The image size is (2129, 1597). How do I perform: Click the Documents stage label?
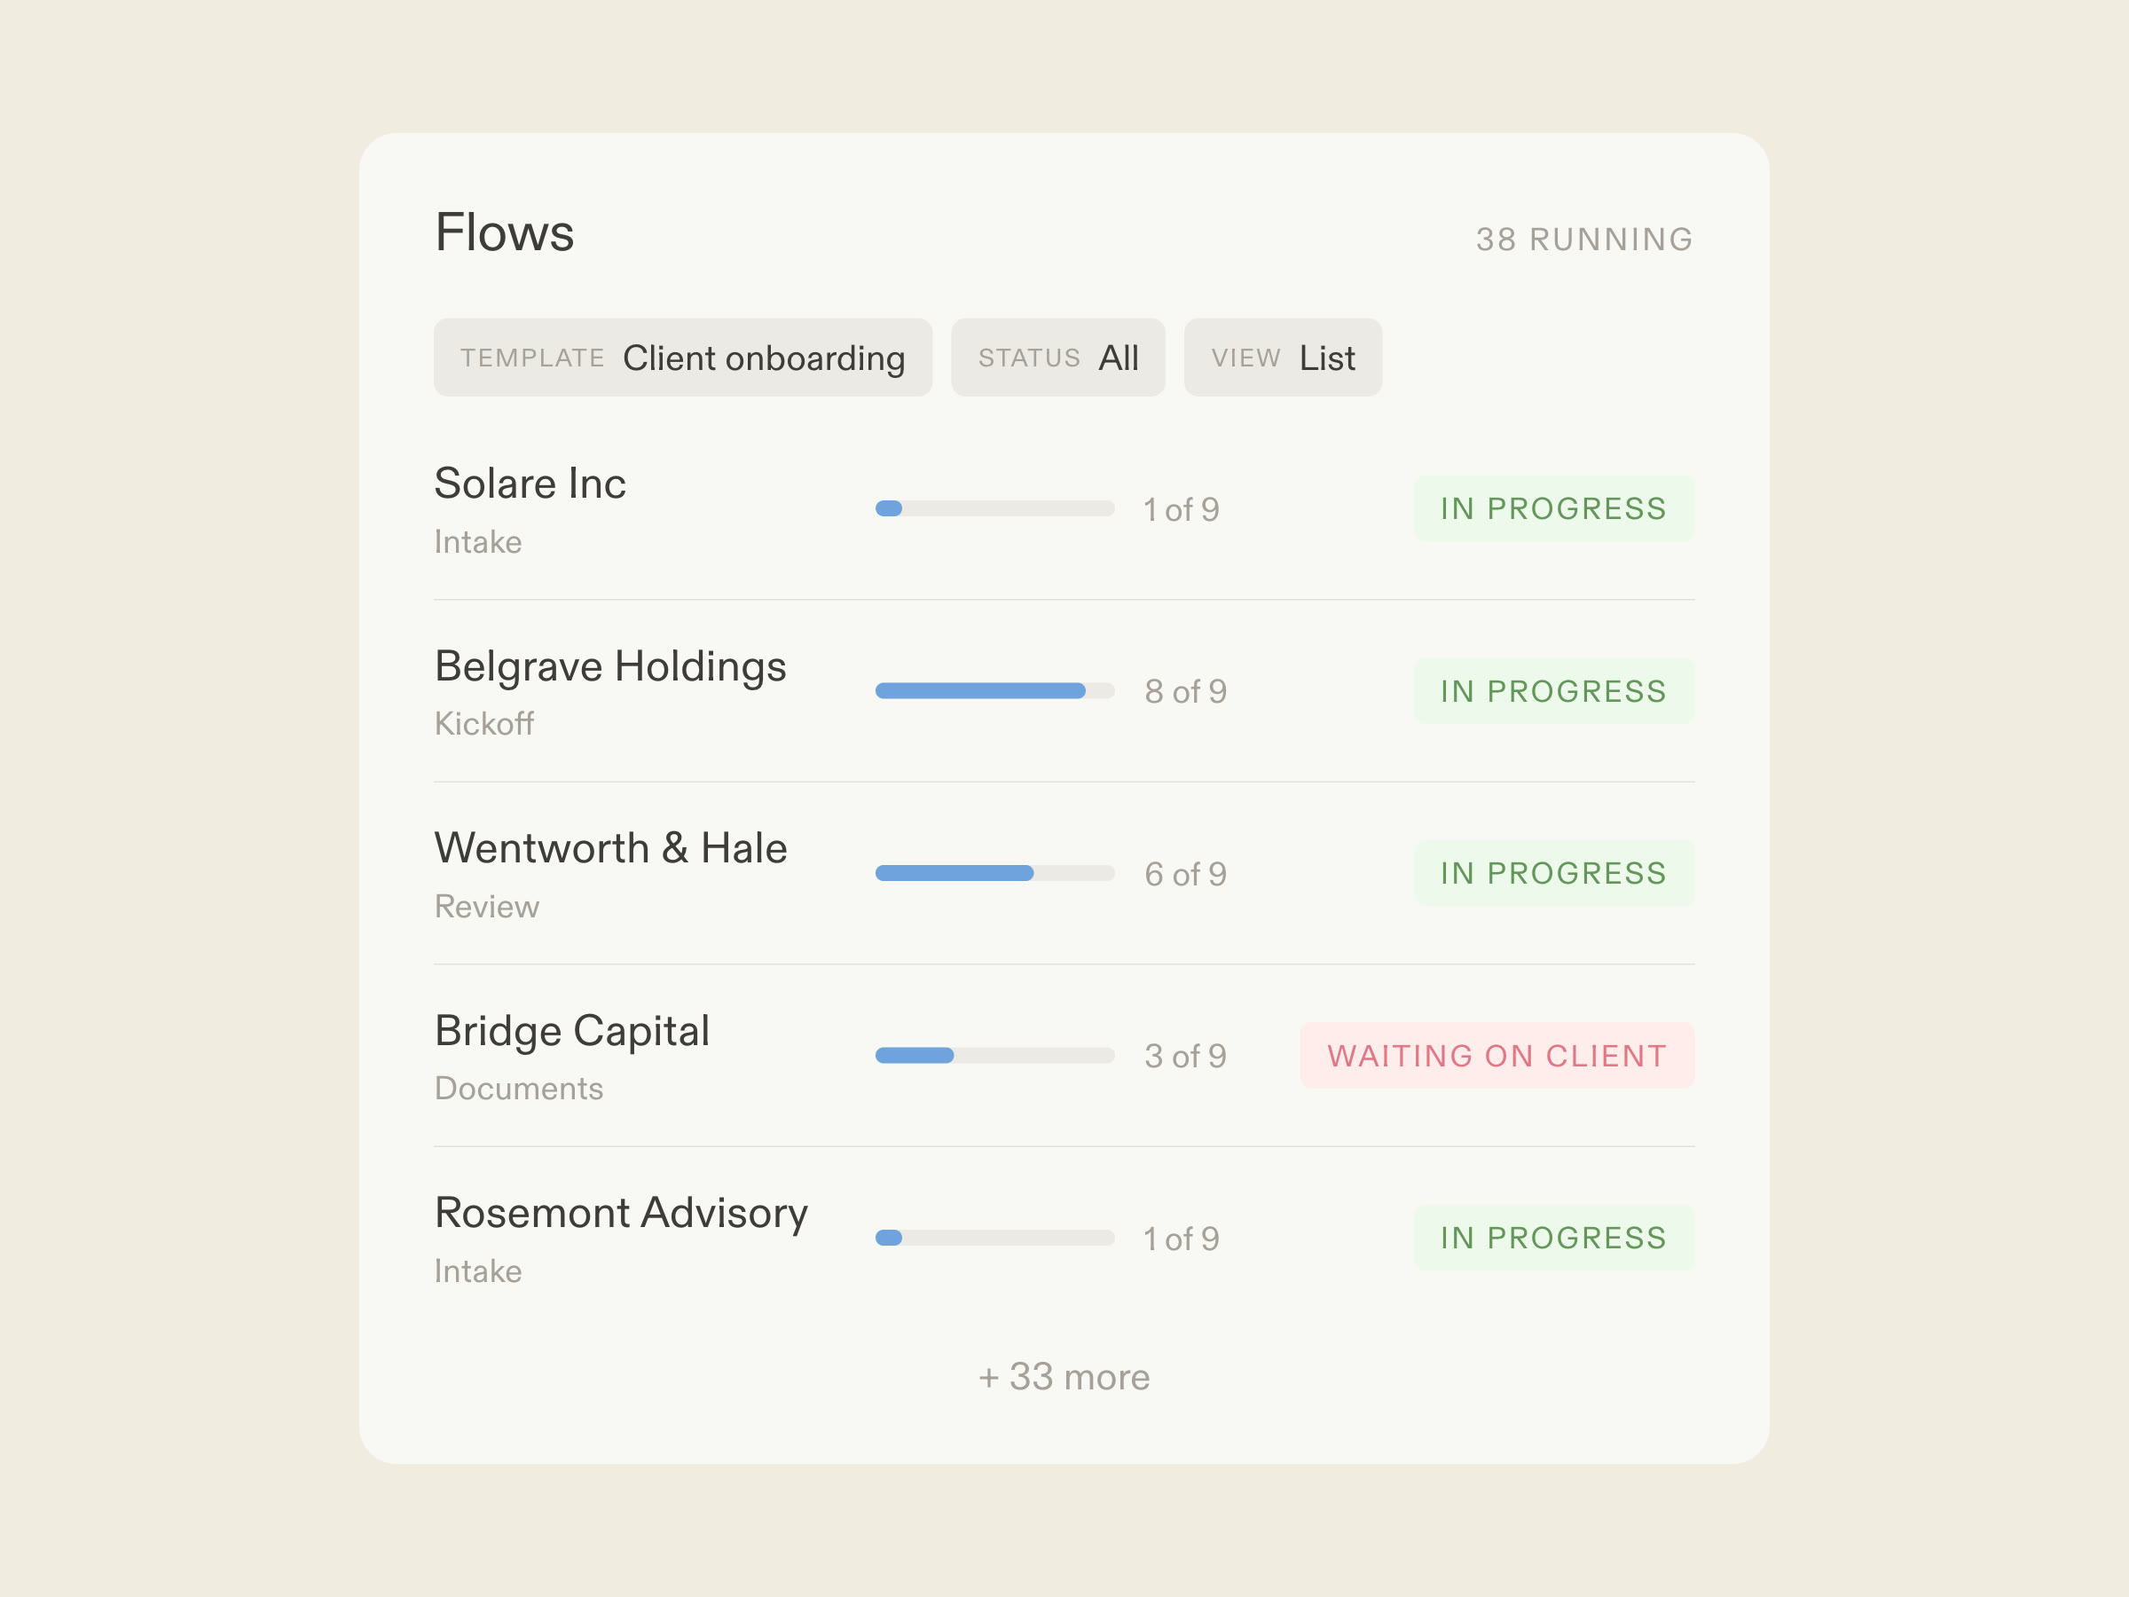519,1089
